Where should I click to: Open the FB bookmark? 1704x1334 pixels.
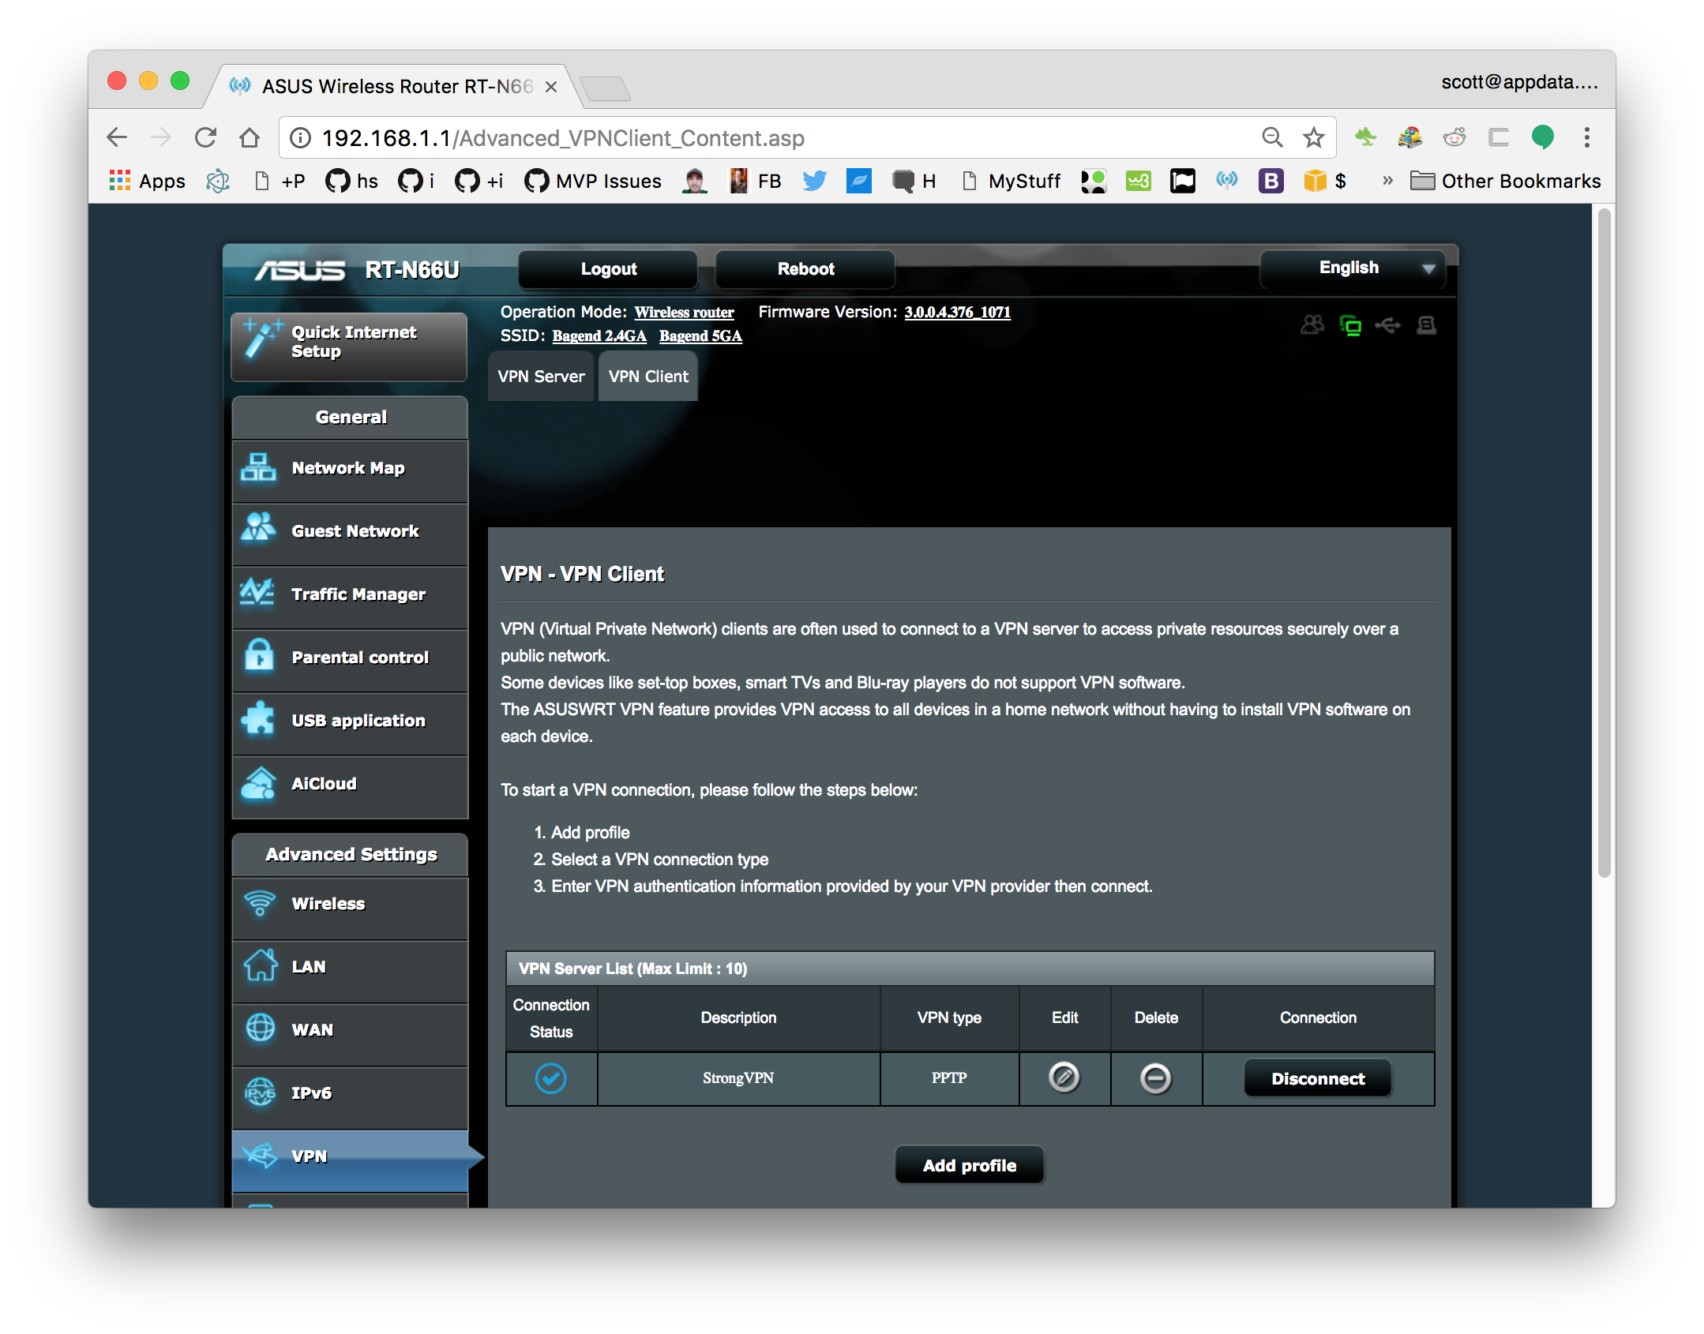coord(755,181)
